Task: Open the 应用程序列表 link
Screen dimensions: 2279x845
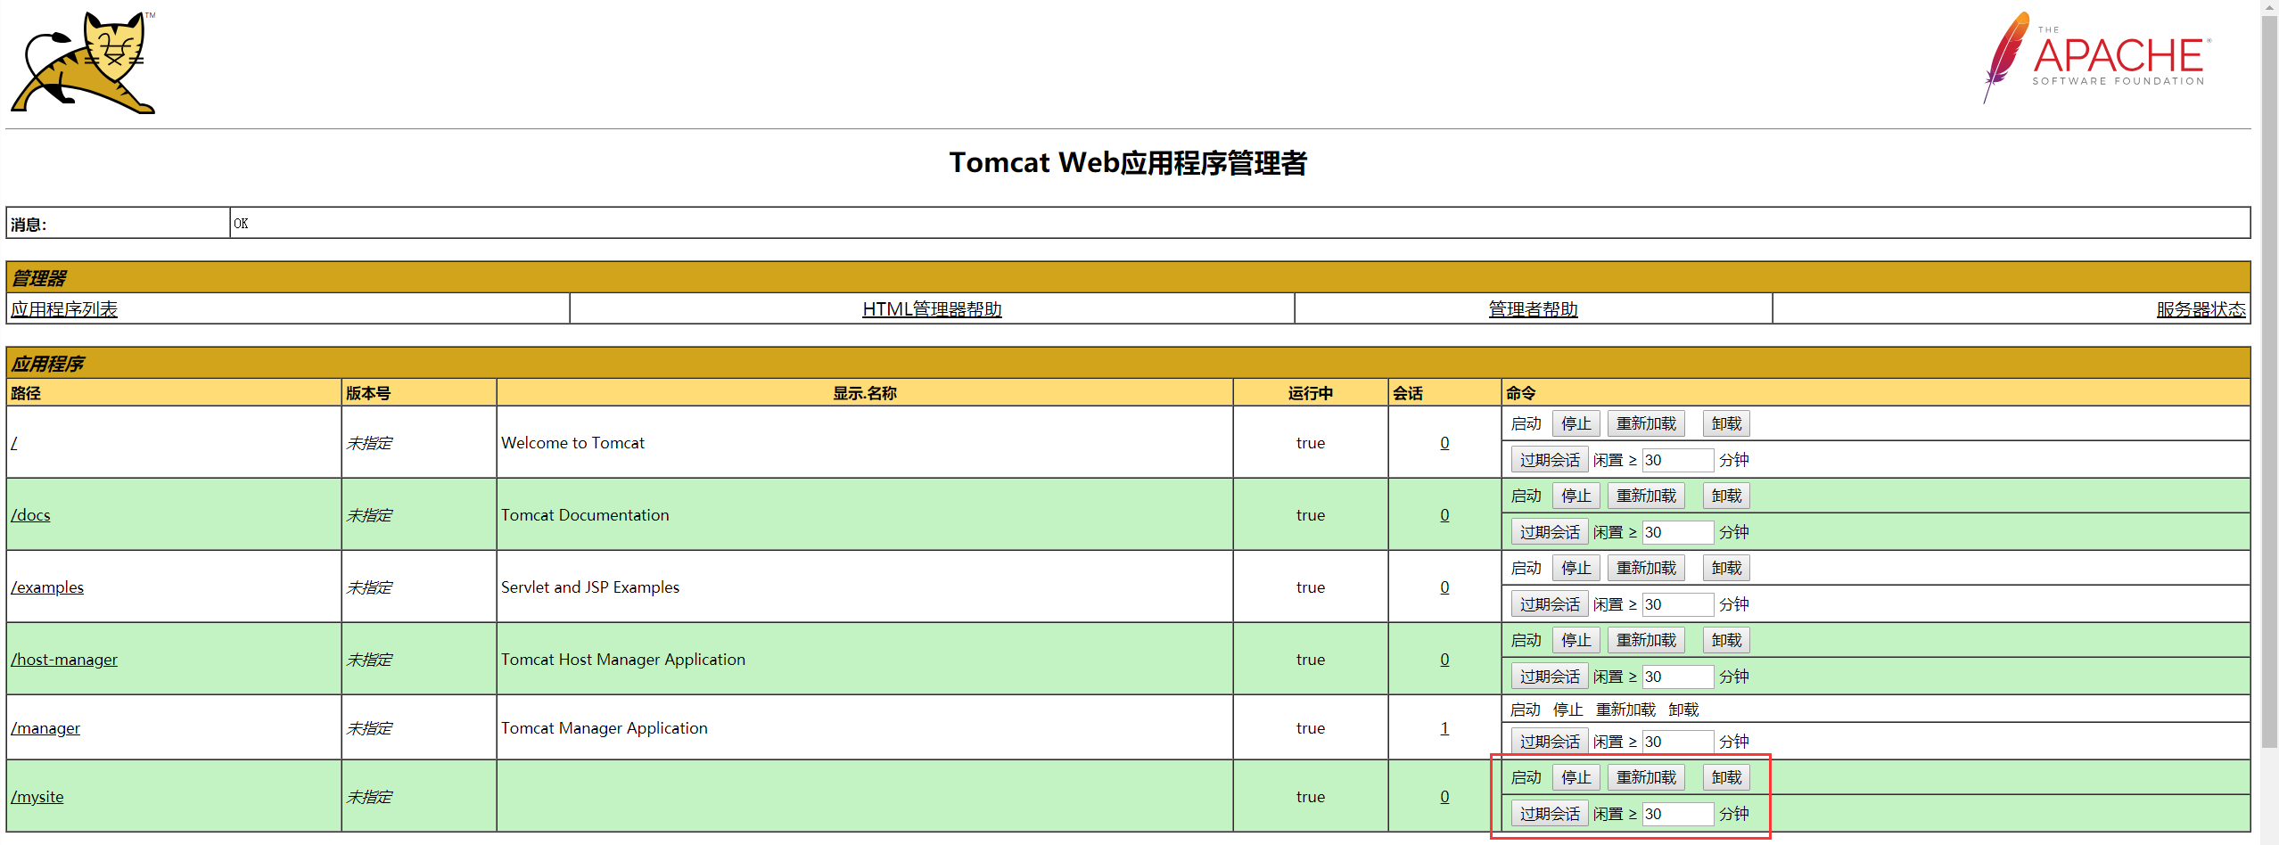Action: 64,309
